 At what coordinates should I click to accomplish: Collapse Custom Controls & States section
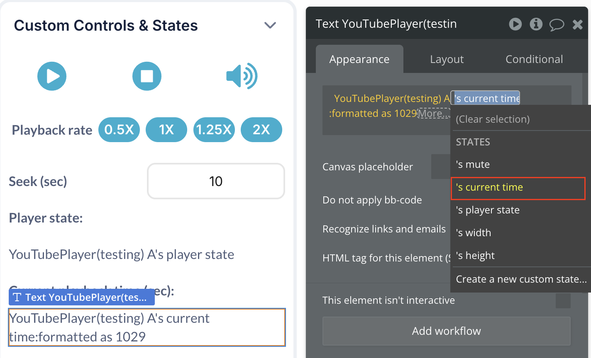[270, 26]
